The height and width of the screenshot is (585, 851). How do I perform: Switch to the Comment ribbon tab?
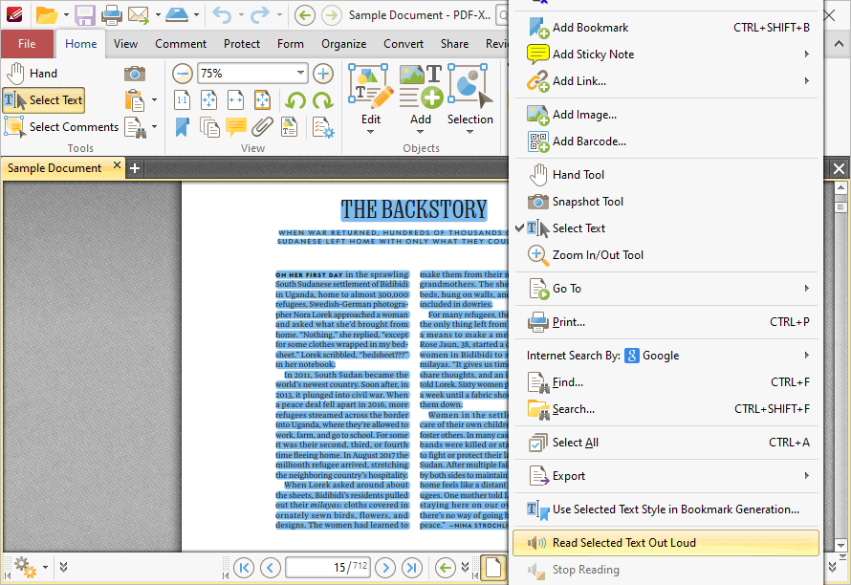coord(181,44)
